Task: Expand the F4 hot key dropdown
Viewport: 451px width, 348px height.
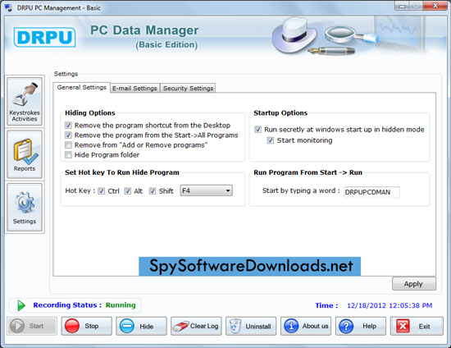Action: pos(206,190)
